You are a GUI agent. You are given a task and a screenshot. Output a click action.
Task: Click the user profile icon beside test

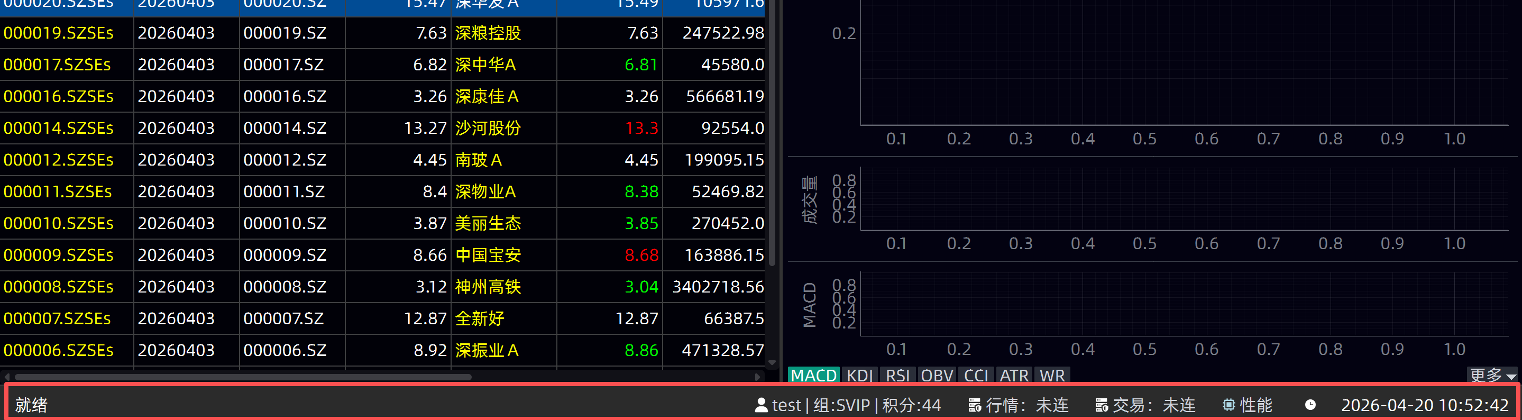[x=761, y=405]
